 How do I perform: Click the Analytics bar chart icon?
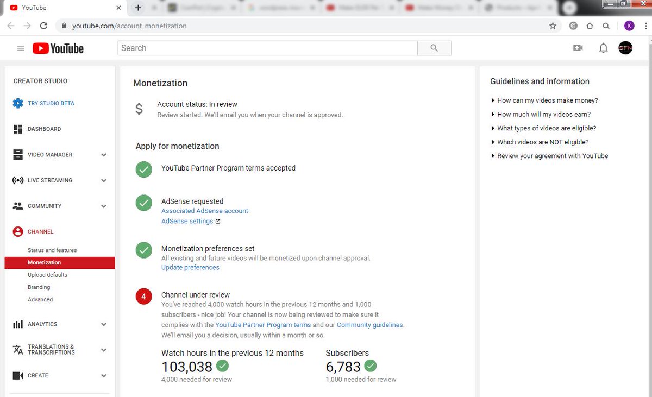coord(18,324)
